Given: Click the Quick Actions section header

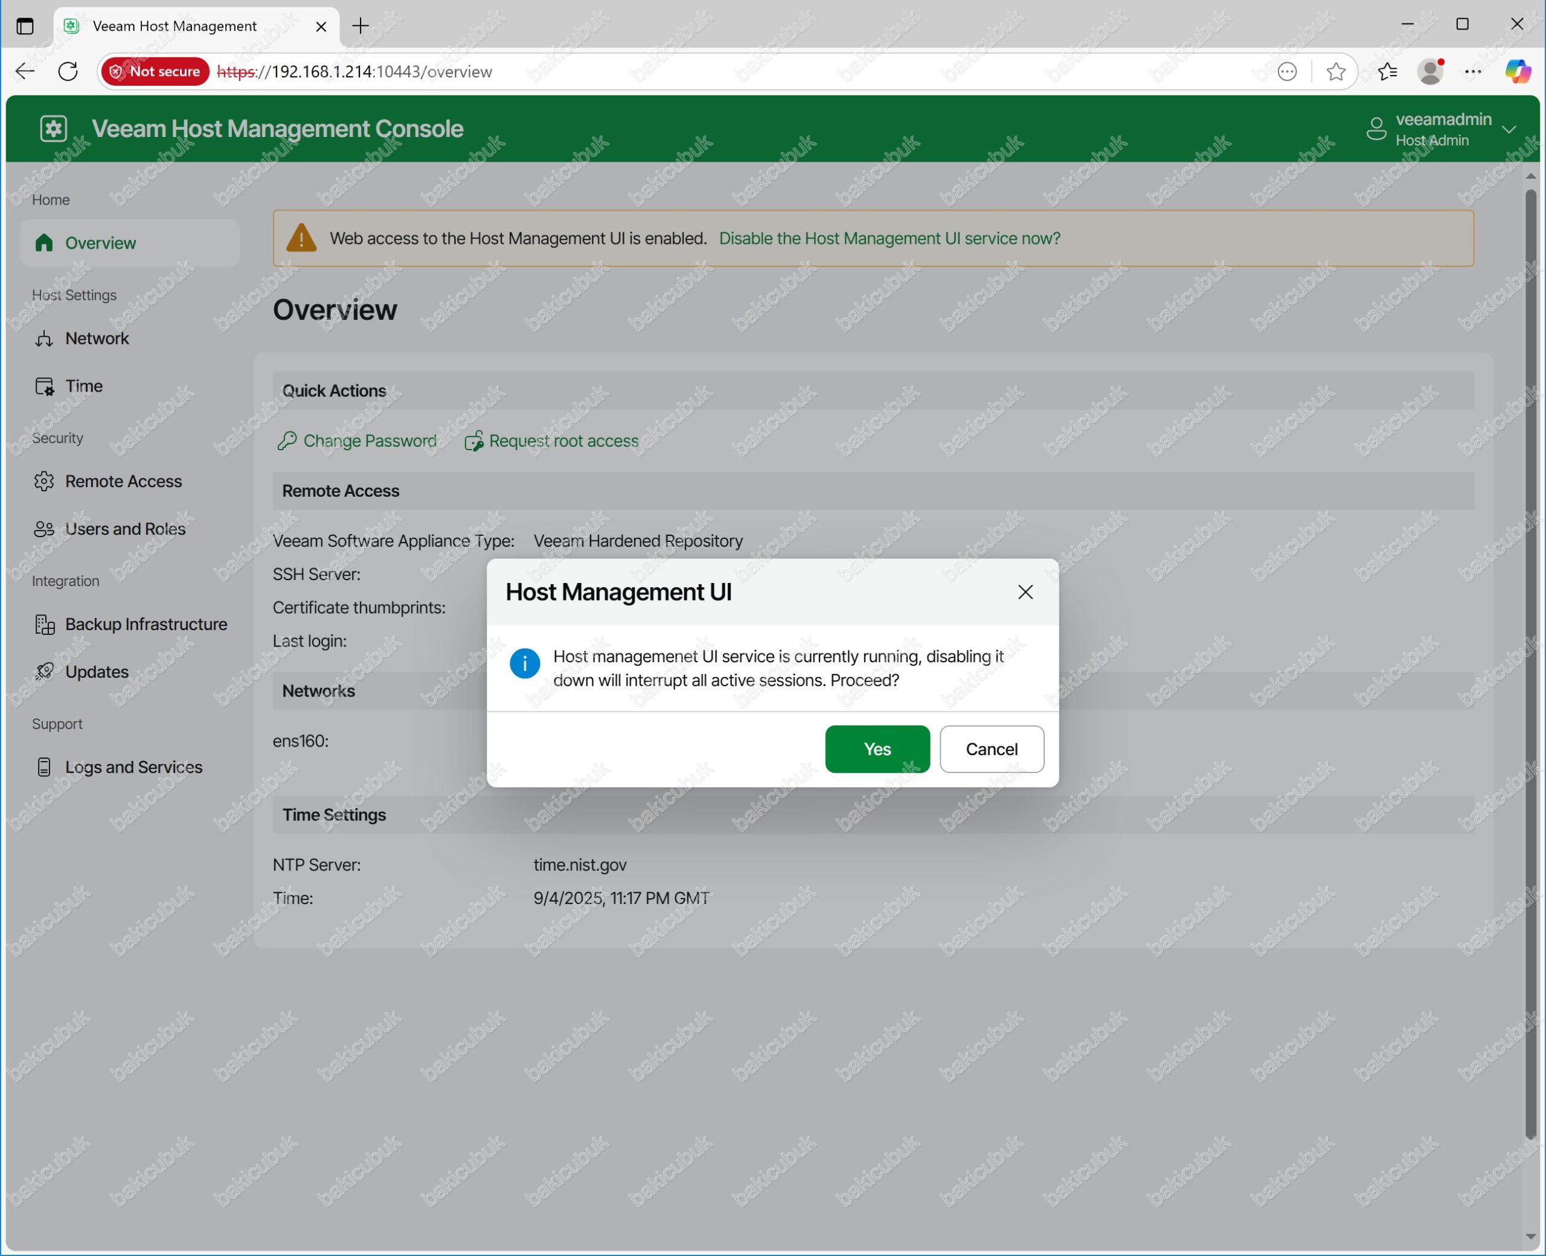Looking at the screenshot, I should pos(873,391).
